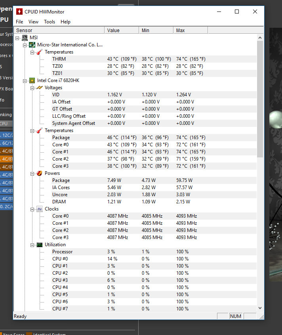282x335 pixels.
Task: Click the scrollbar down arrow
Action: pos(260,308)
